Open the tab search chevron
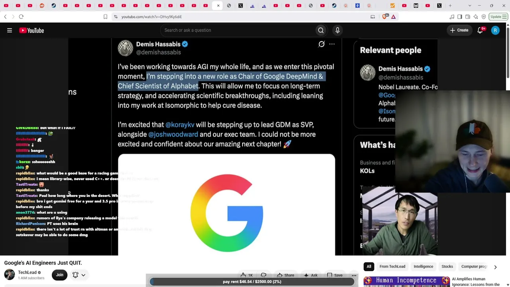Image resolution: width=510 pixels, height=287 pixels. pyautogui.click(x=470, y=6)
